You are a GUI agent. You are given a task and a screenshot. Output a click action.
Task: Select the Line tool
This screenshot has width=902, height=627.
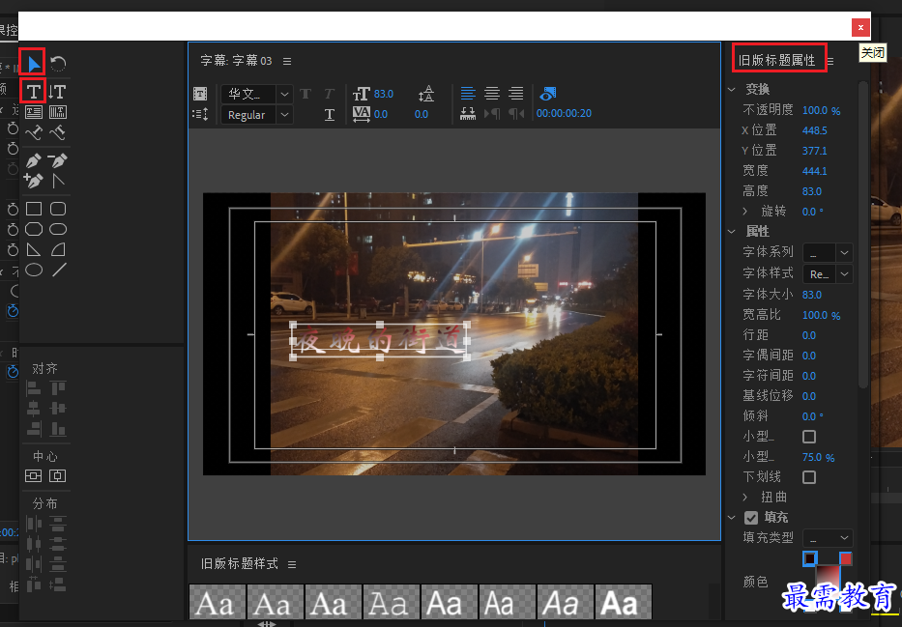(x=59, y=270)
